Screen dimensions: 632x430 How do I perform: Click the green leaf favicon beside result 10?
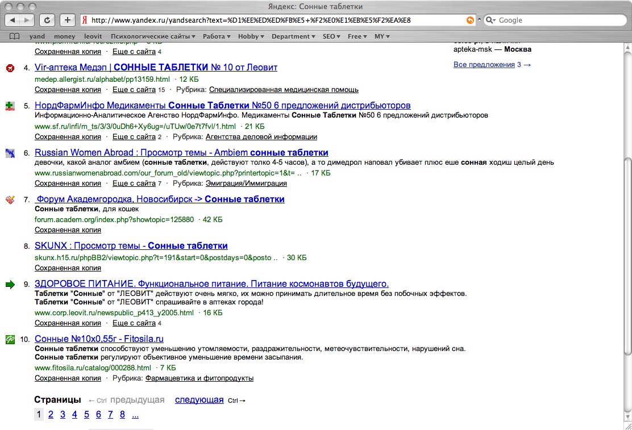tap(10, 340)
